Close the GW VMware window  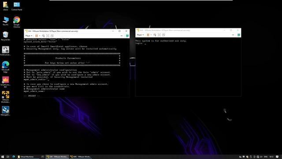tap(126, 31)
